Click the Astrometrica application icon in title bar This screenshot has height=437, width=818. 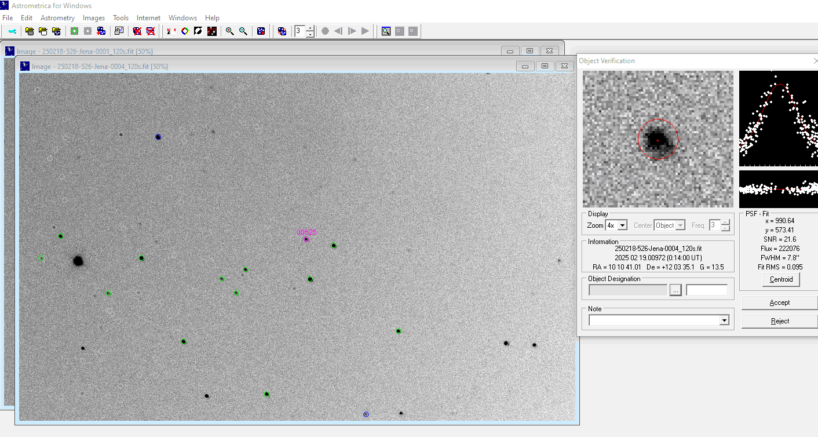pos(5,5)
